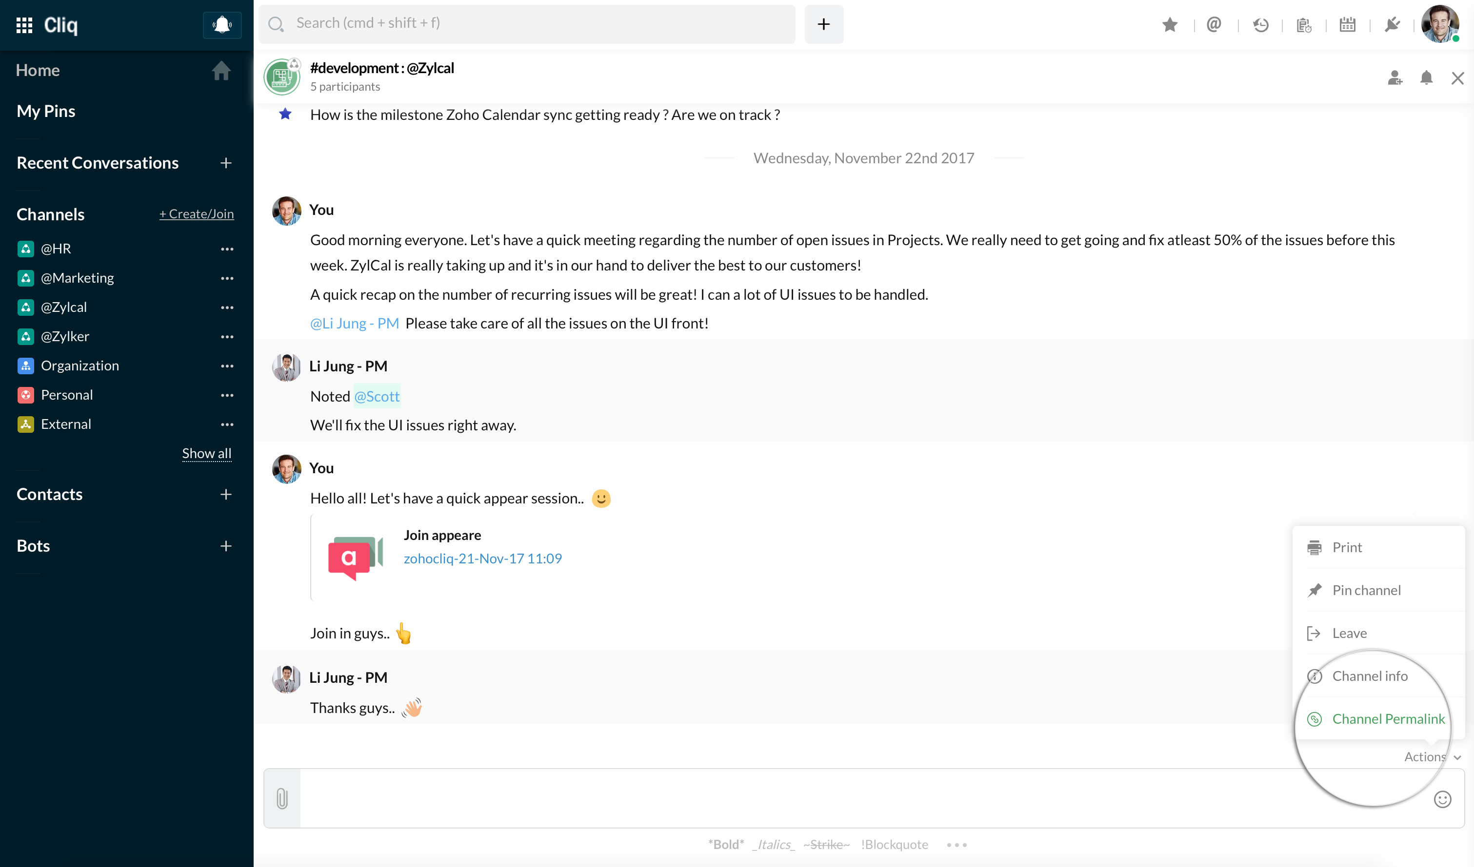Viewport: 1474px width, 867px height.
Task: Open the history clock icon
Action: 1260,24
